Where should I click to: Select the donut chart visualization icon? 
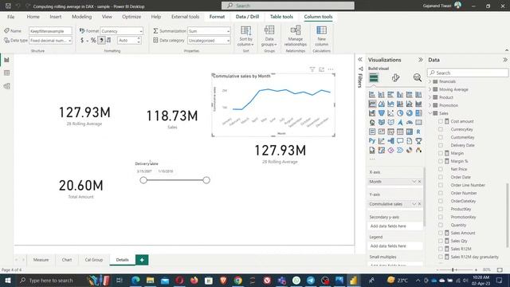pos(409,113)
